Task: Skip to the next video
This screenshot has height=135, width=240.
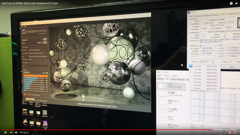Action: [11, 133]
